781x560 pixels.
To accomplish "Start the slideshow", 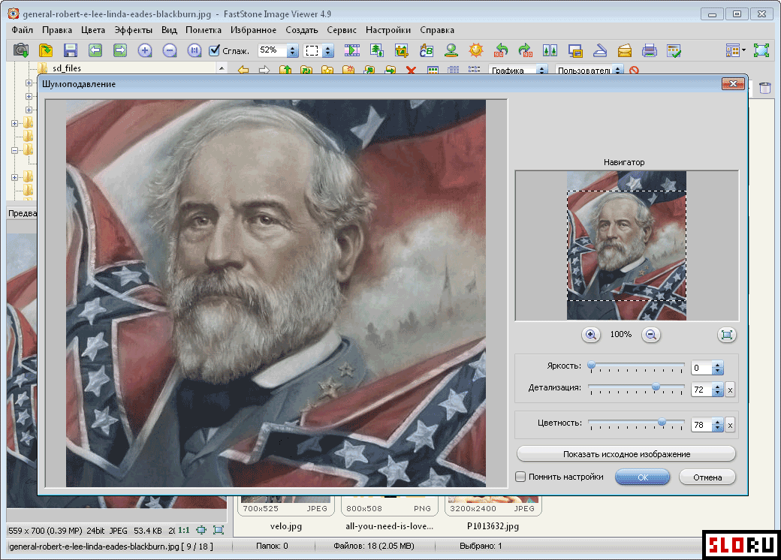I will (352, 50).
